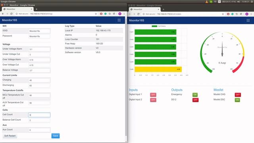Click teal extension icon in left window
Image resolution: width=254 pixels, height=143 pixels.
pos(106,14)
